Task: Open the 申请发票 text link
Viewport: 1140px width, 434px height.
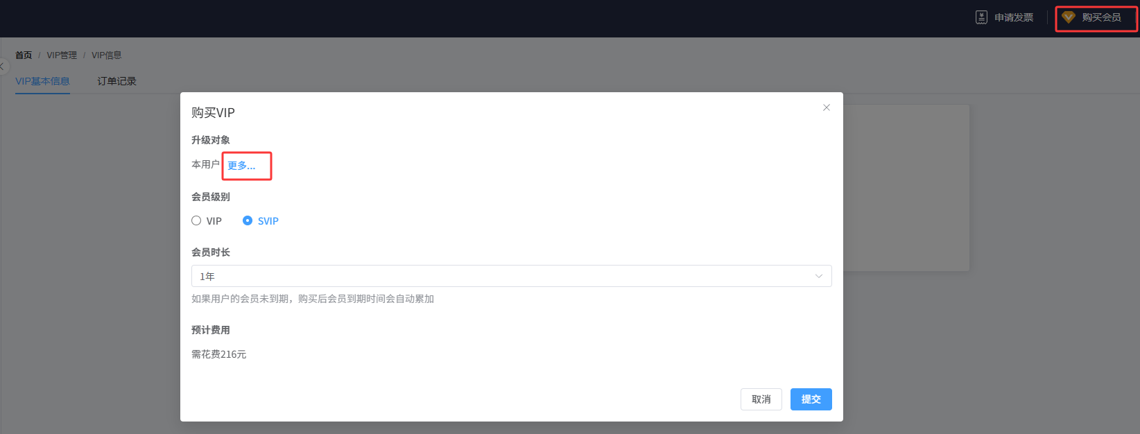Action: [1014, 17]
